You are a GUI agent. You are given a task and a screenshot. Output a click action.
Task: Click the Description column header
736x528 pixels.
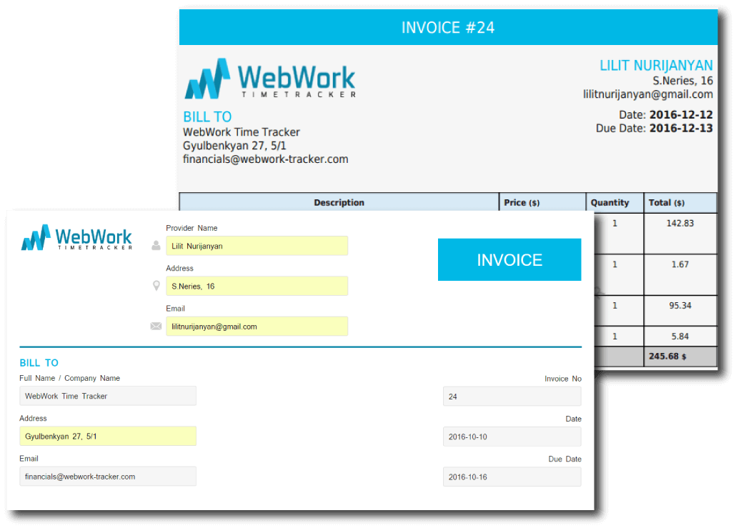coord(339,203)
